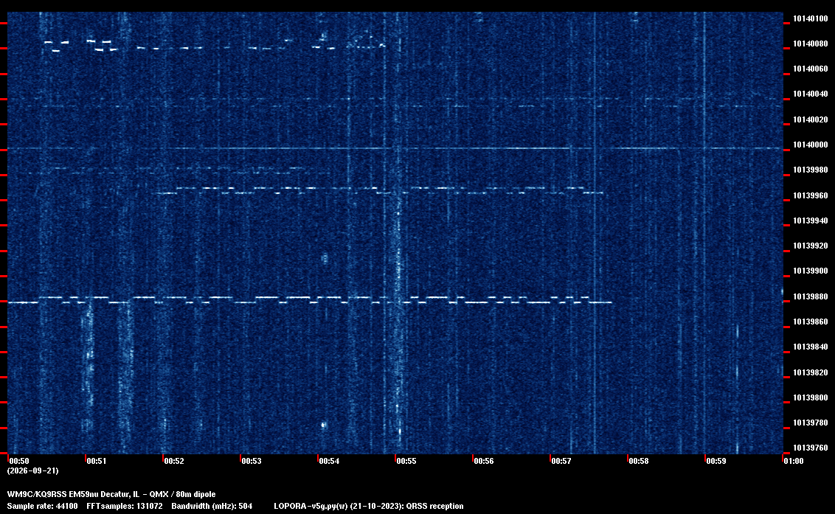This screenshot has height=514, width=835.
Task: Click the 10140080 frequency label
Action: click(x=811, y=44)
